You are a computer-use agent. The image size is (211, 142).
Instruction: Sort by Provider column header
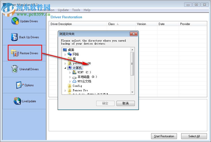tap(193, 24)
